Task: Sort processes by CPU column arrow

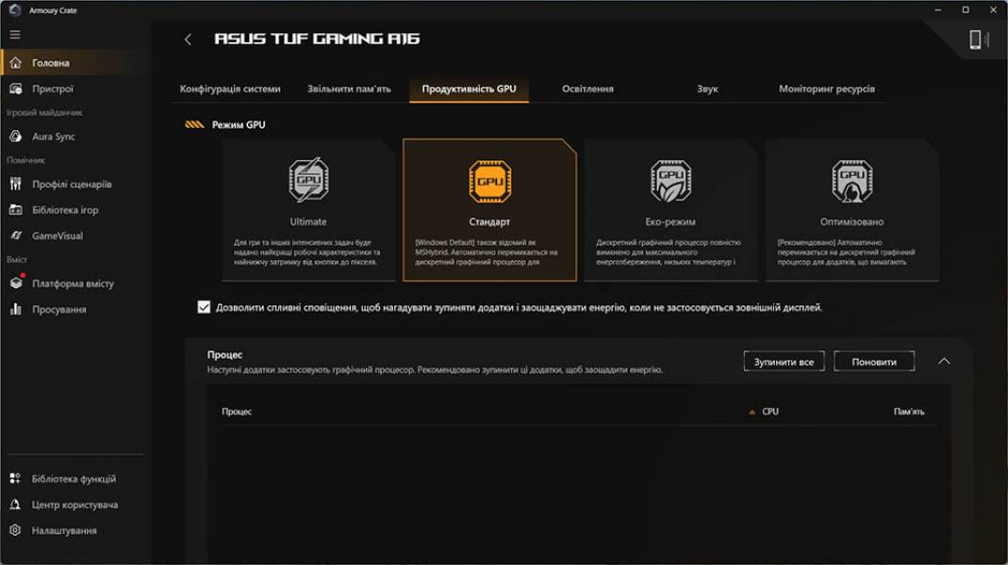Action: 752,412
